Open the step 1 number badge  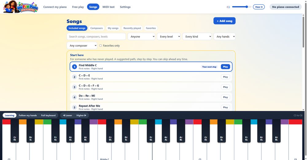point(74,67)
